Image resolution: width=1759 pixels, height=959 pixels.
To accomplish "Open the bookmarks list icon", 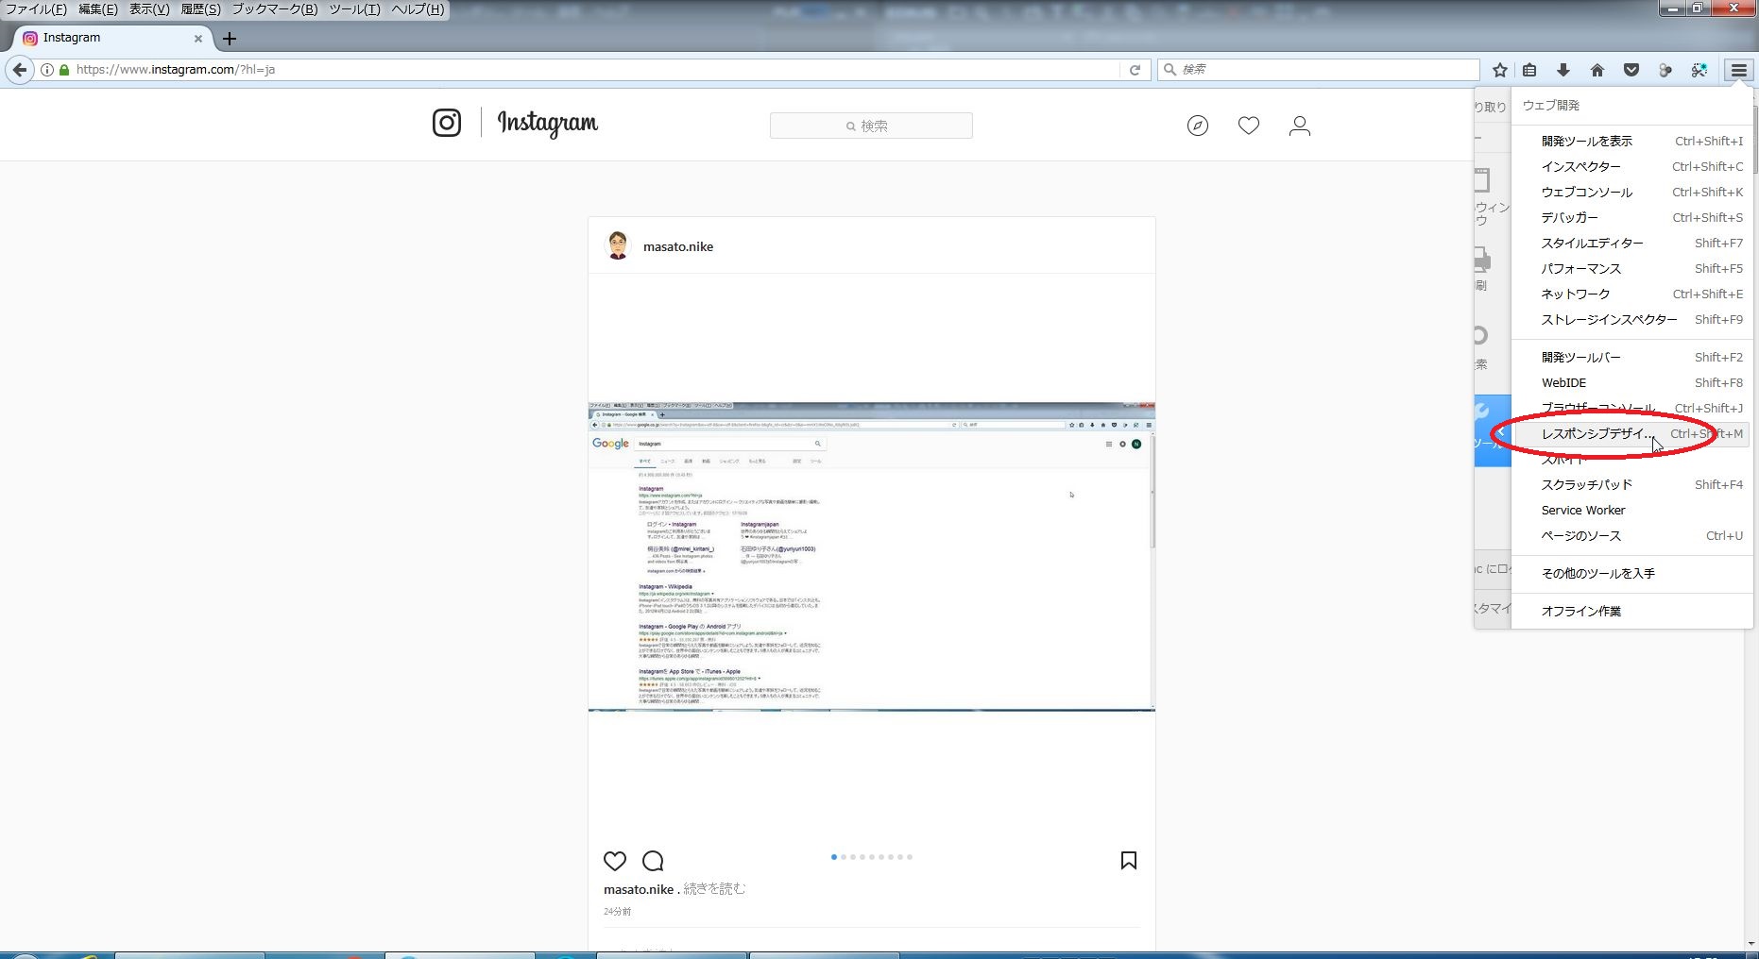I will point(1529,70).
